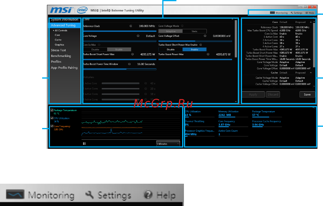Click info icon for 3 Active Cores multiplier

146,94
